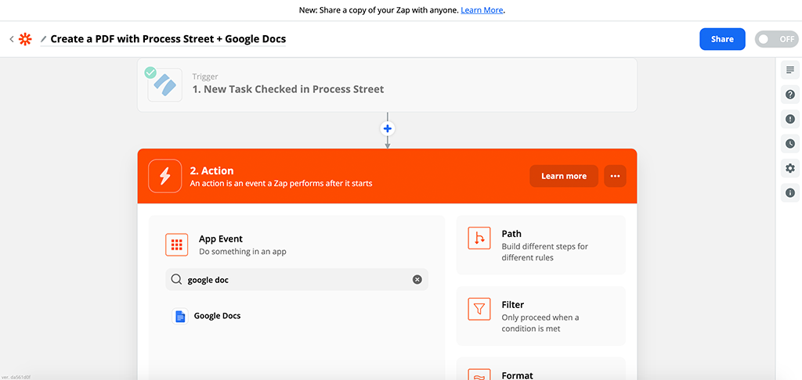This screenshot has height=380, width=802.
Task: Choose the Filter option
Action: tap(540, 316)
